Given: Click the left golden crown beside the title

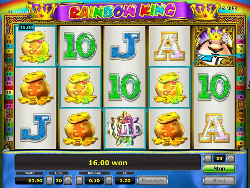Looking at the screenshot, I should pos(42,12).
